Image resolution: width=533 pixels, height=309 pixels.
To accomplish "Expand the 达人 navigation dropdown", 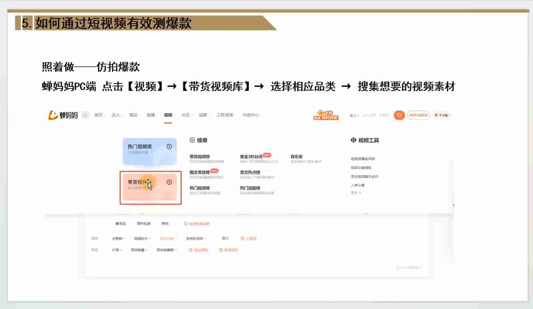I will [117, 115].
